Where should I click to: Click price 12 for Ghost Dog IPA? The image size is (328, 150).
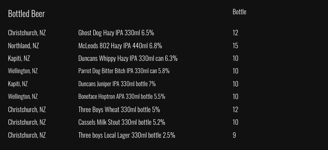tap(235, 33)
